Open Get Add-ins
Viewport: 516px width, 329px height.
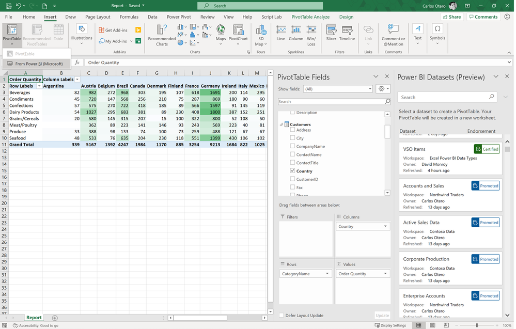[x=113, y=30]
